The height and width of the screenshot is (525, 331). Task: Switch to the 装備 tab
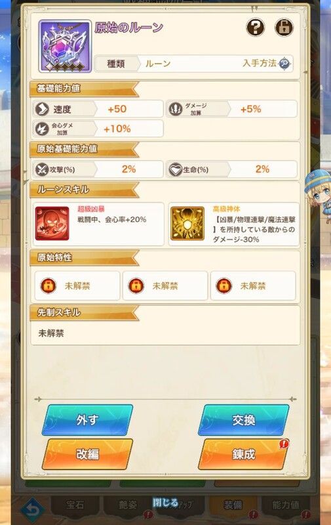point(233,505)
